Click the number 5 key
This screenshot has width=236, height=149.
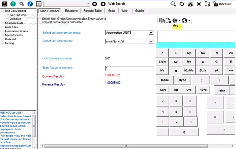[176, 112]
